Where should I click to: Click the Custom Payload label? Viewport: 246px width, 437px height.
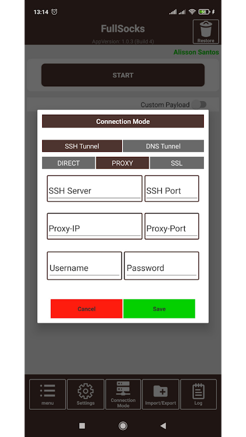tap(165, 105)
